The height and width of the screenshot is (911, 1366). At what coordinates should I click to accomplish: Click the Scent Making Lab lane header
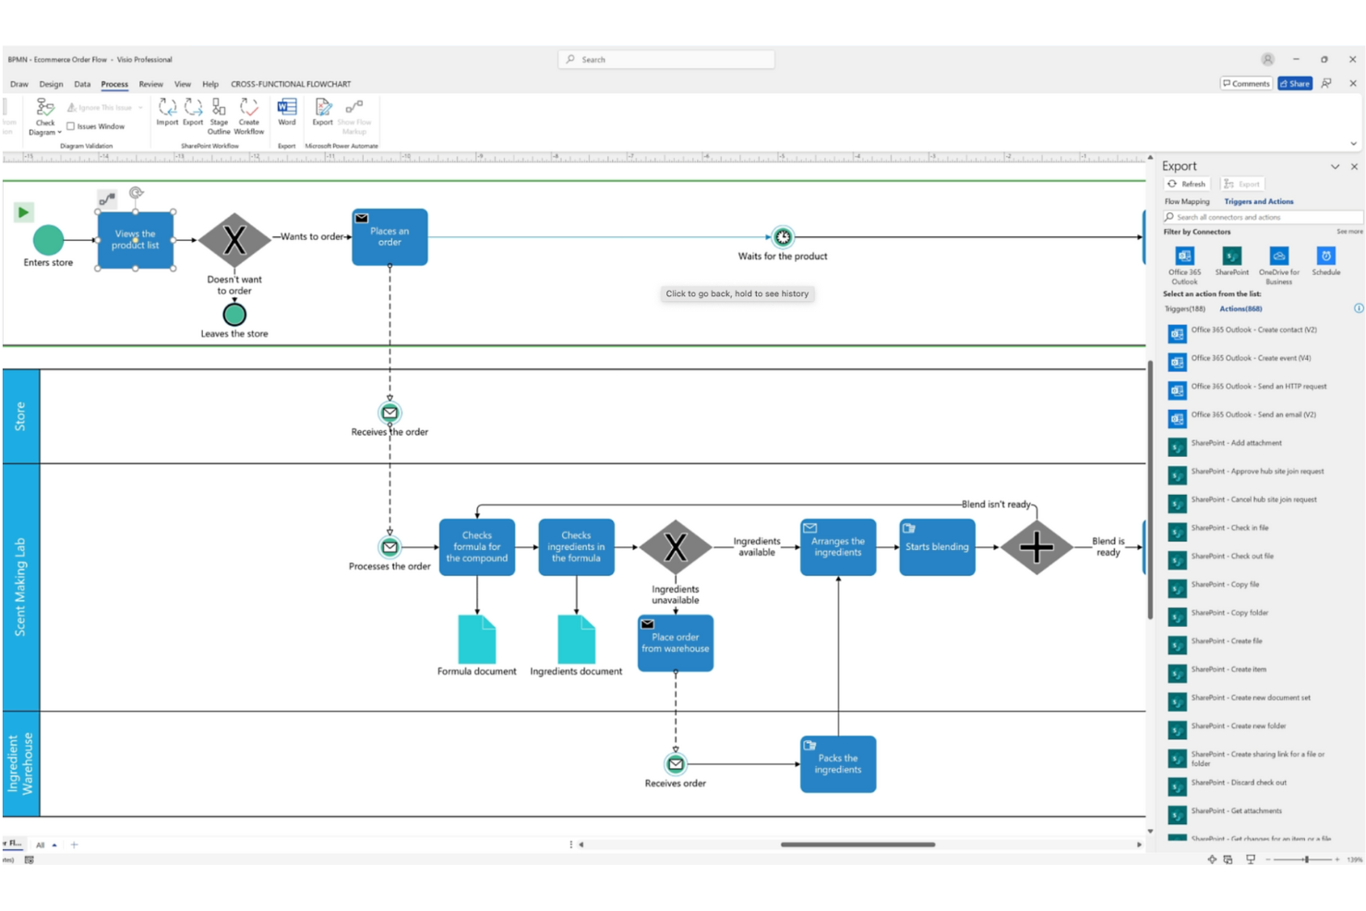pos(20,587)
